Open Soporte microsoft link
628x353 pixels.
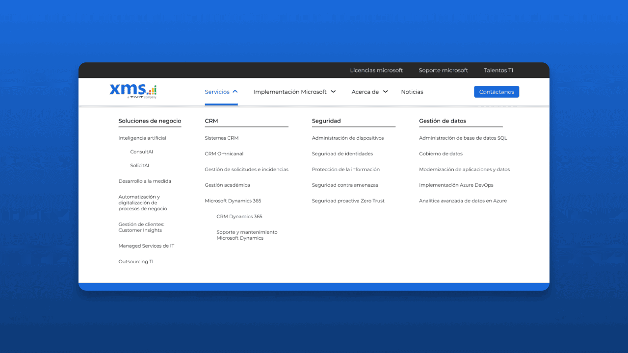point(443,70)
